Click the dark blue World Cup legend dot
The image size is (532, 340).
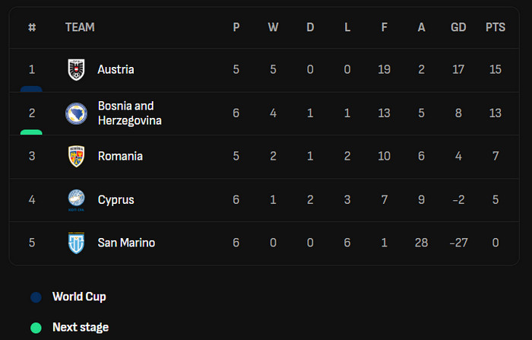click(x=36, y=297)
